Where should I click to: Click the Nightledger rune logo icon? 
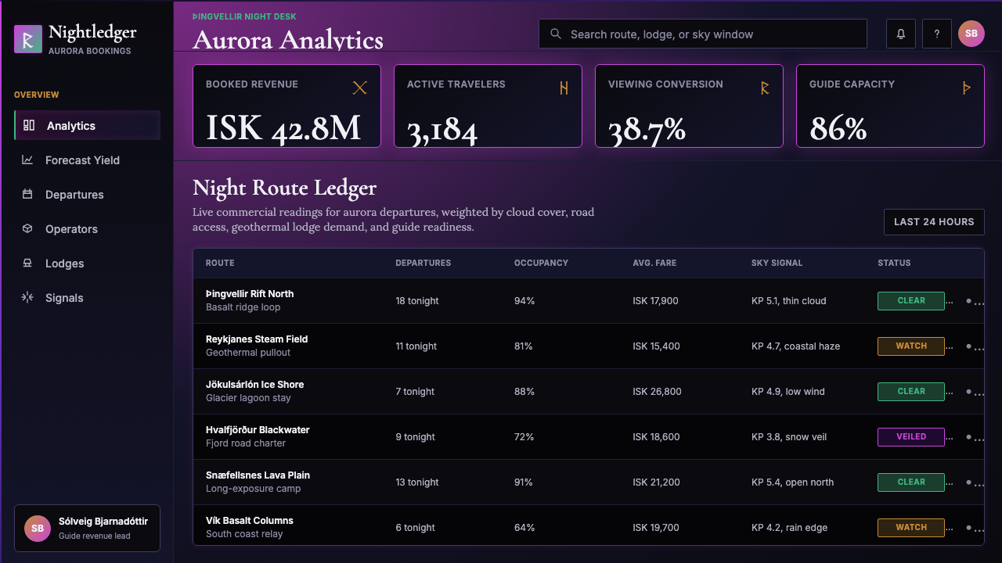[28, 39]
